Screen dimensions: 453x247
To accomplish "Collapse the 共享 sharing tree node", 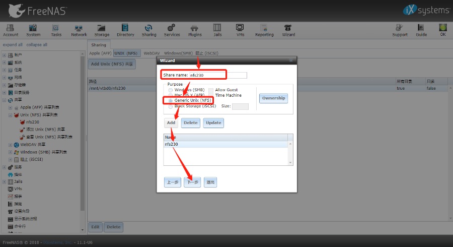I will pyautogui.click(x=4, y=100).
